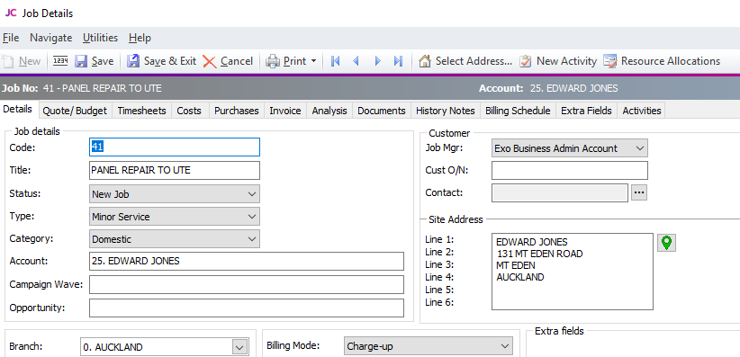Open the File menu
The height and width of the screenshot is (357, 740).
coord(11,38)
